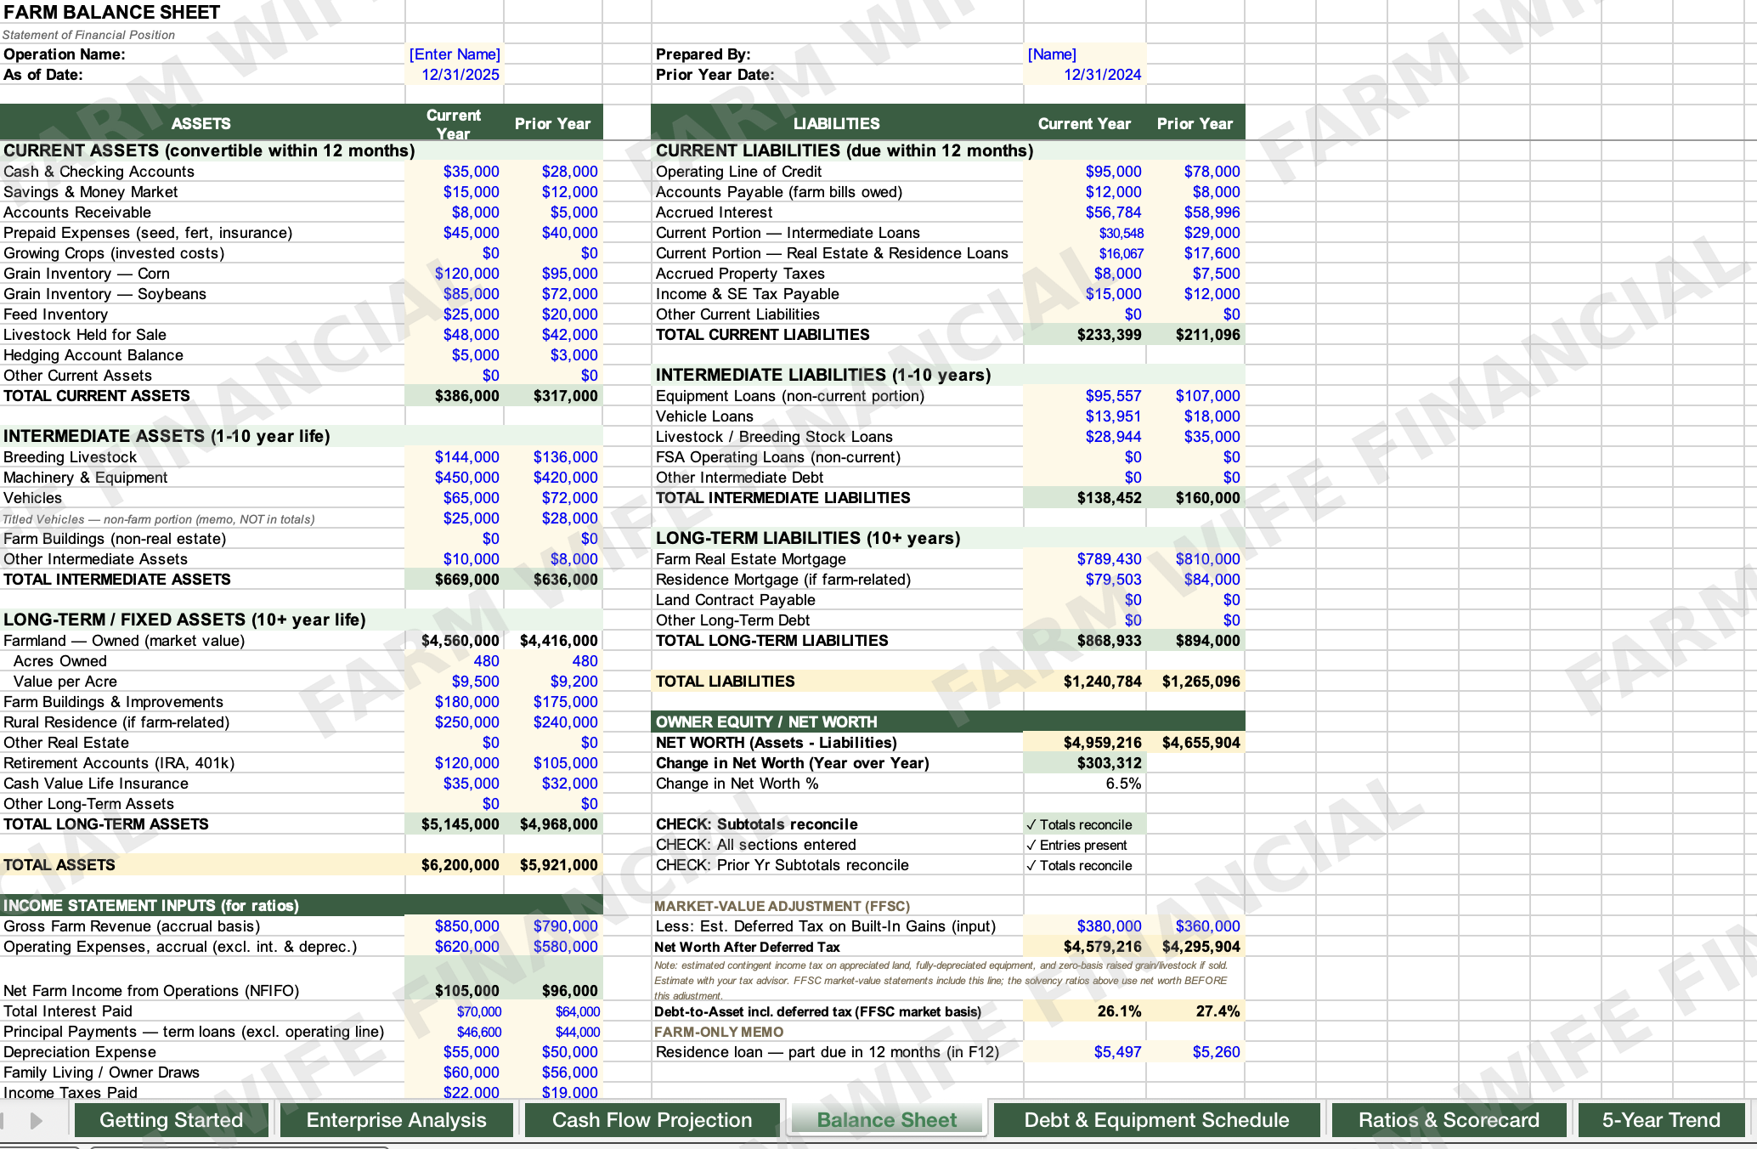Viewport: 1757px width, 1149px height.
Task: Click the Subtotals reconcile check result cell
Action: click(1085, 824)
